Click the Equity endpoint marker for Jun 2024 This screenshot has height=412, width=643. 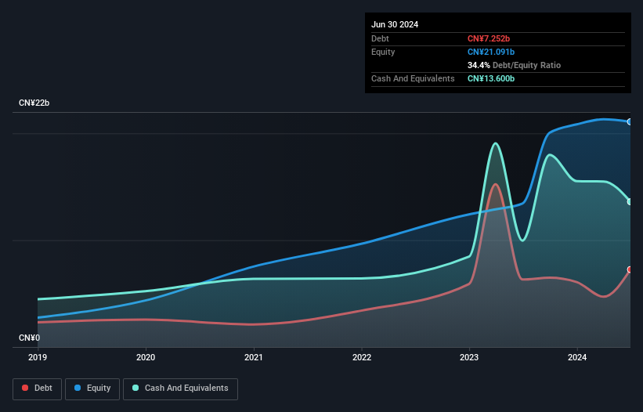tap(630, 121)
